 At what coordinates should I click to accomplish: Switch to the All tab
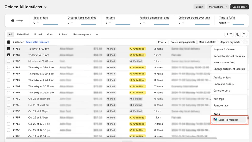(10, 34)
